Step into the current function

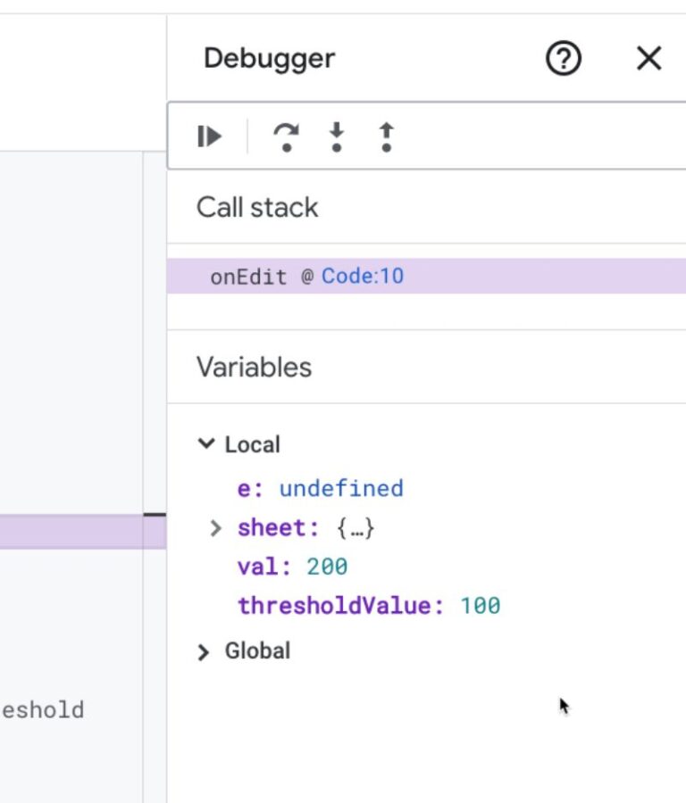click(337, 137)
